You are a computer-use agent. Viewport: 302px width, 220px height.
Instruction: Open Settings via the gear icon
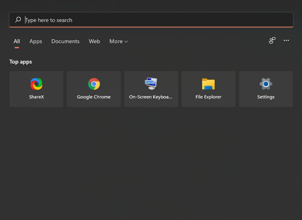[266, 84]
